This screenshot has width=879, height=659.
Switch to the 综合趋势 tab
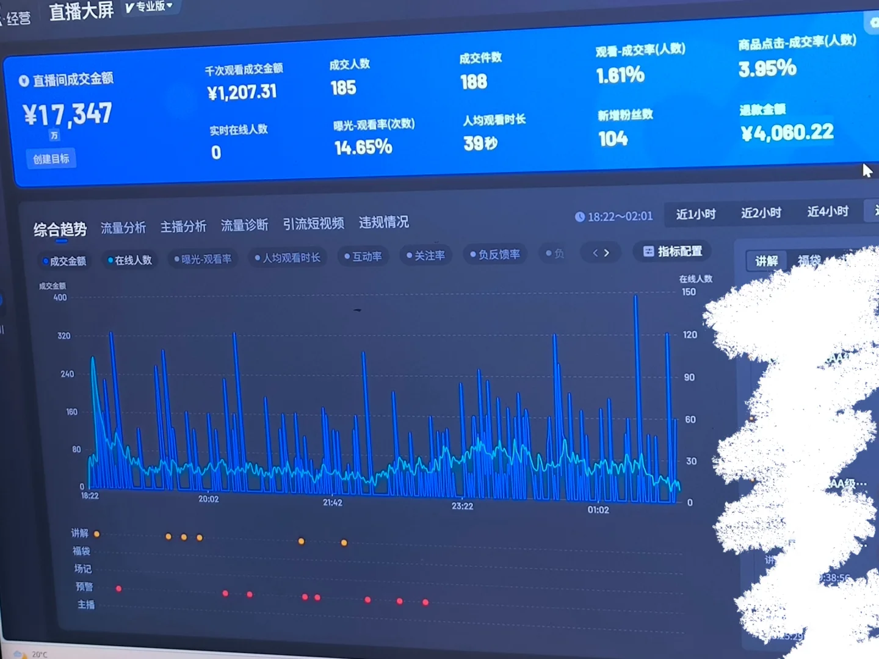click(60, 229)
